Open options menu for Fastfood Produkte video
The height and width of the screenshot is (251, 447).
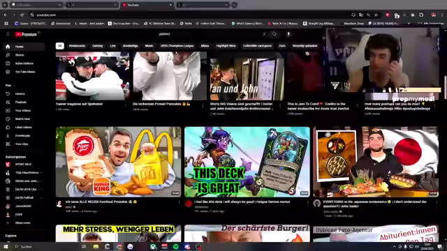click(x=179, y=203)
